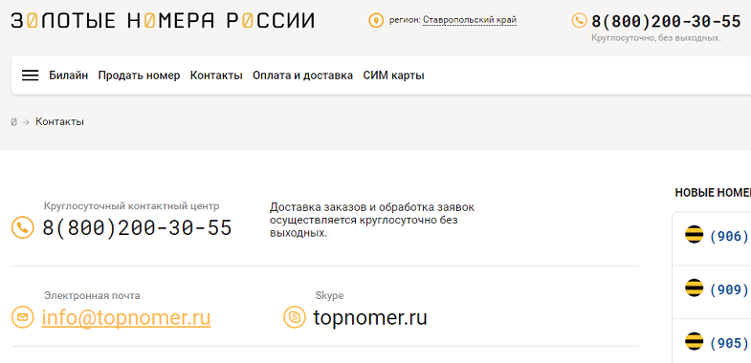Click the Beeline logo beside (909)
Viewport: 751px width, 363px height.
(x=694, y=288)
